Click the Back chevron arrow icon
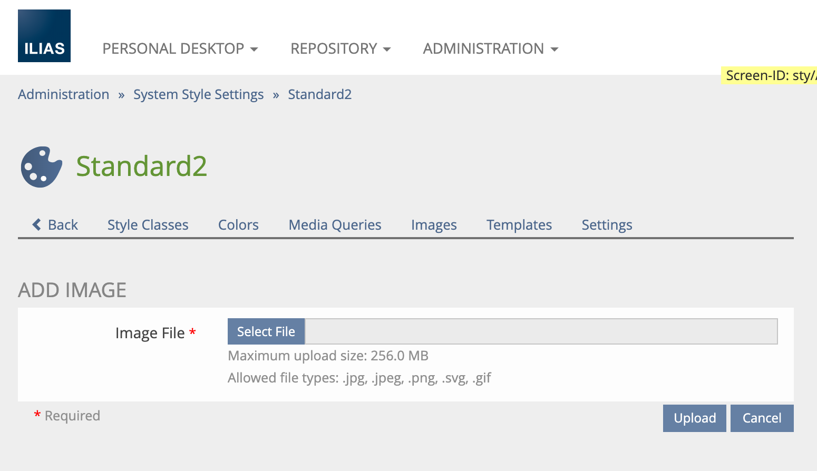Viewport: 817px width, 471px height. [36, 224]
